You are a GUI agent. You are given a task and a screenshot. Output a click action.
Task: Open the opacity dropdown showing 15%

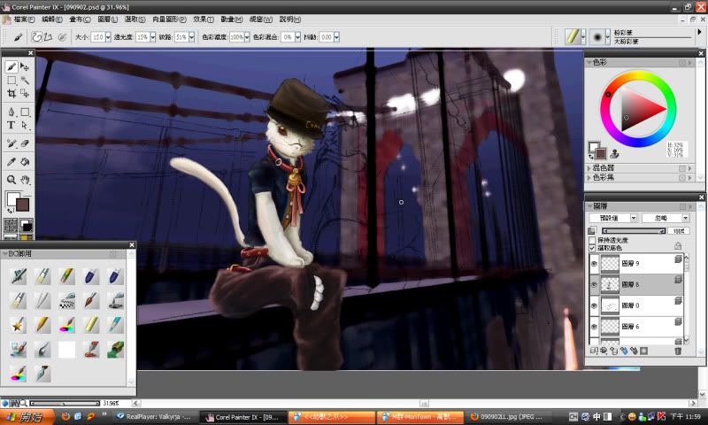coord(152,37)
